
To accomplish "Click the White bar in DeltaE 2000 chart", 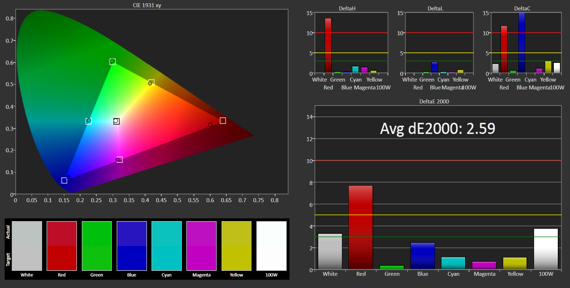I will click(330, 251).
